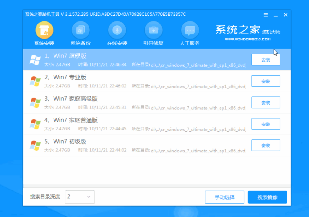Select the row title 2、Win7 专业版
Viewport: 309px width, 217px height.
point(65,77)
